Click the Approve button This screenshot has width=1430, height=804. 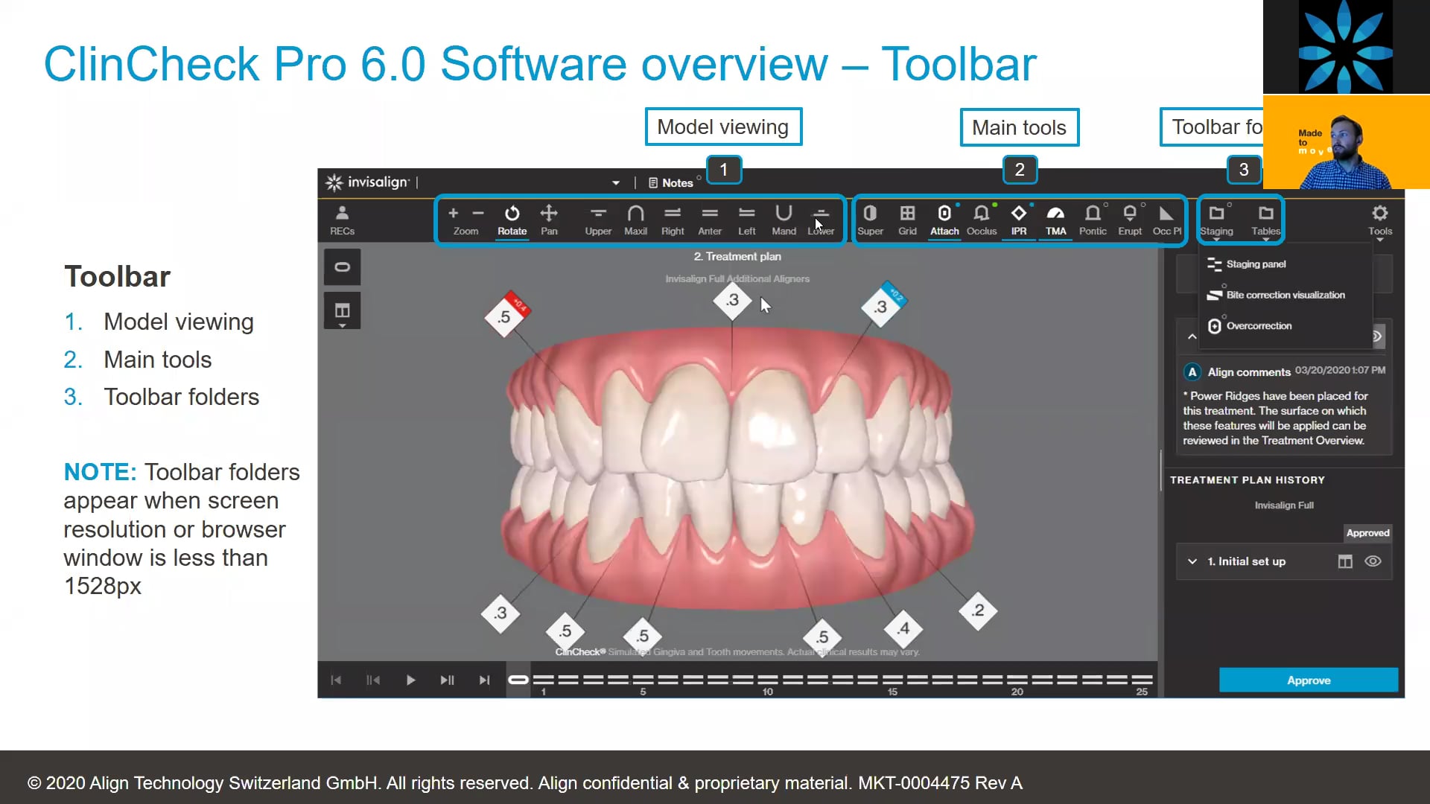point(1308,680)
